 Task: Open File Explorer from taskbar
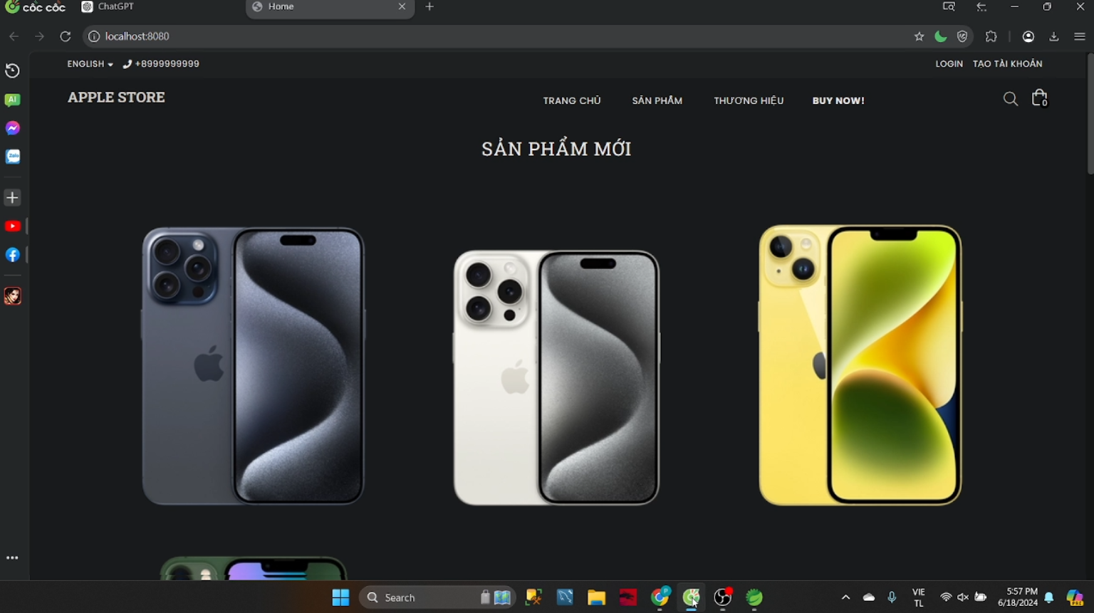[596, 597]
